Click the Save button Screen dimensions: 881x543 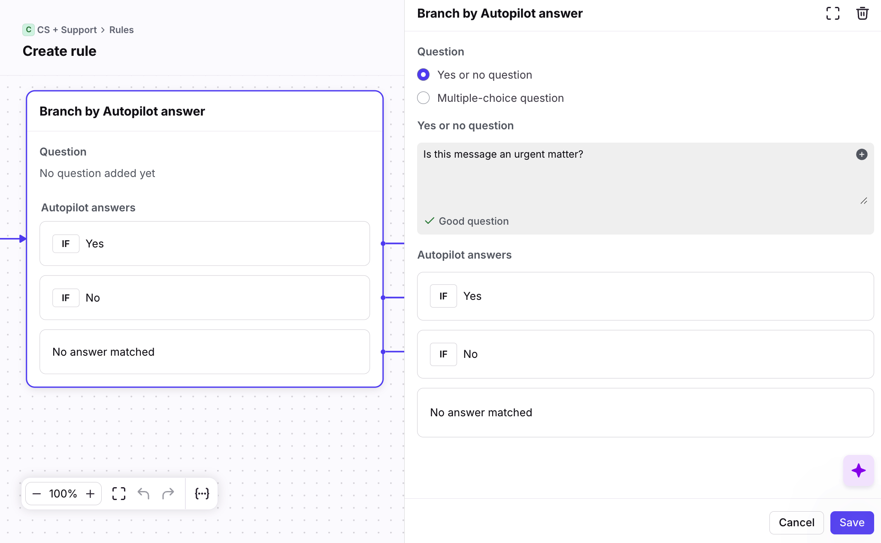(851, 522)
